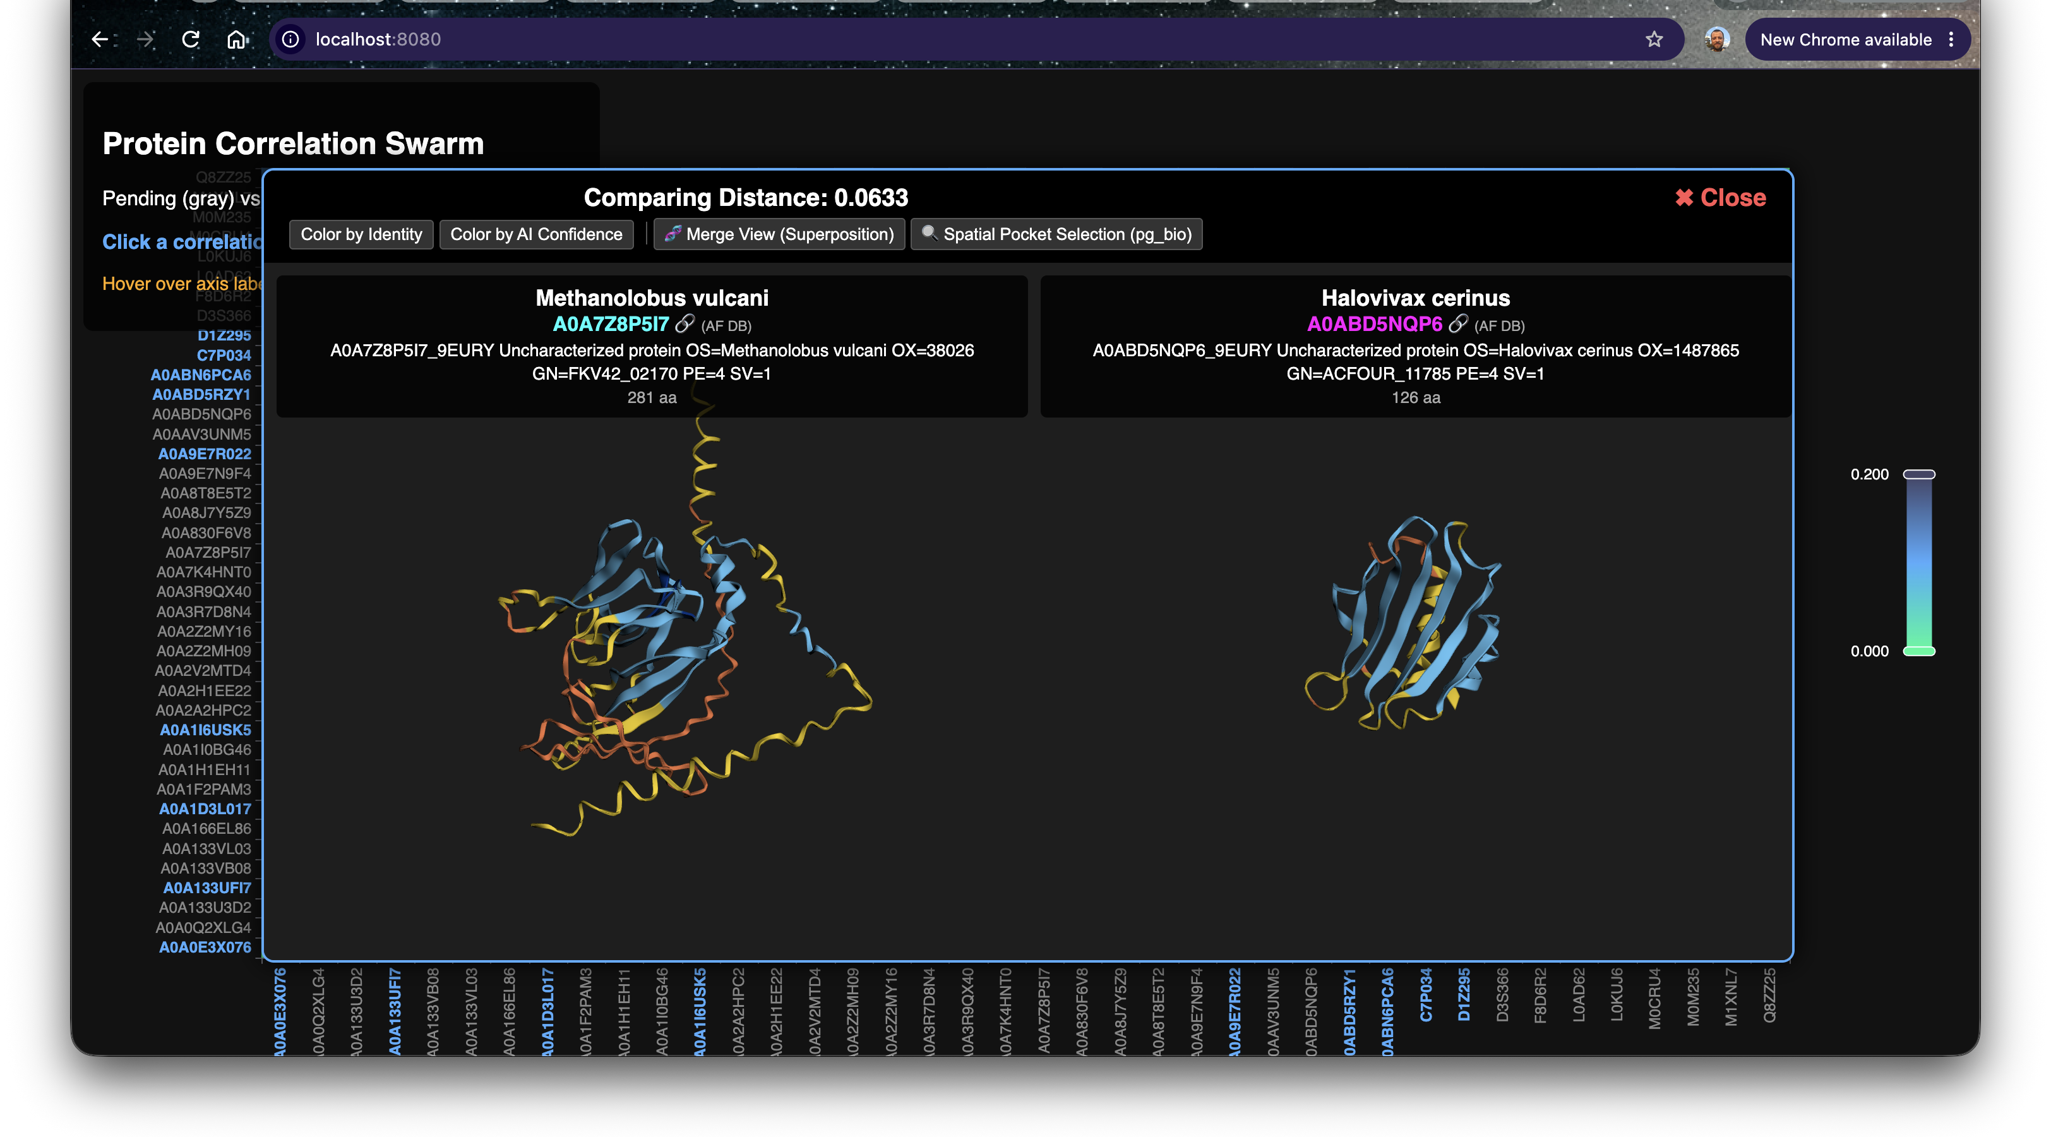Click y-axis label A0A9E7R022

(x=205, y=454)
